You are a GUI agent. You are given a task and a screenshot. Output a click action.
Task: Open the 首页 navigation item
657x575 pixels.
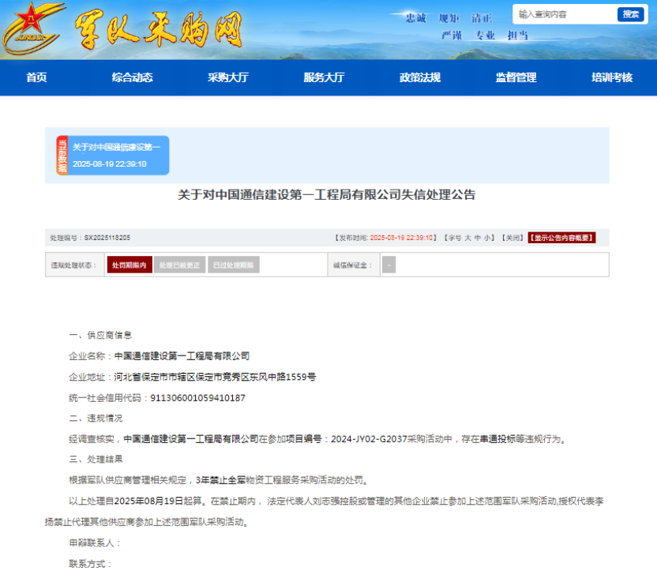pos(36,77)
